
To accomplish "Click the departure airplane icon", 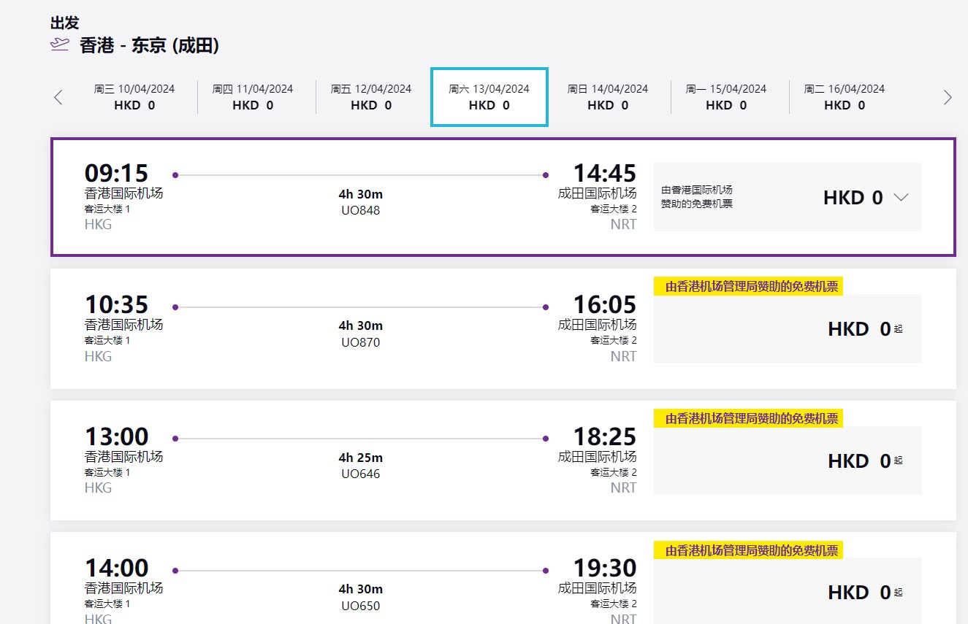I will click(59, 45).
